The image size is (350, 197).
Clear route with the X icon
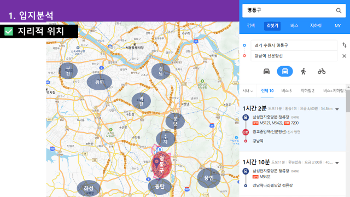pos(344,56)
